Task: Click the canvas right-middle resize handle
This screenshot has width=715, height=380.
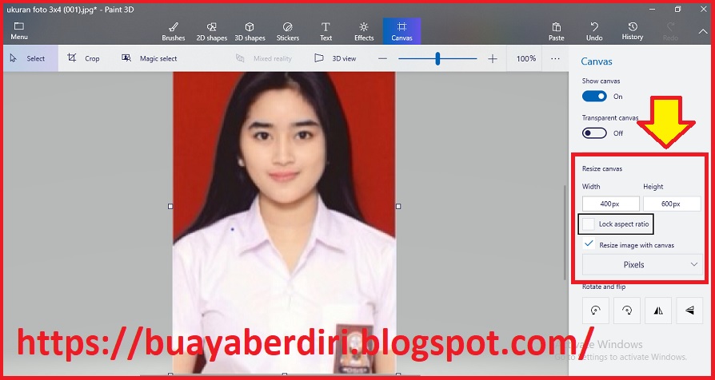Action: click(398, 206)
